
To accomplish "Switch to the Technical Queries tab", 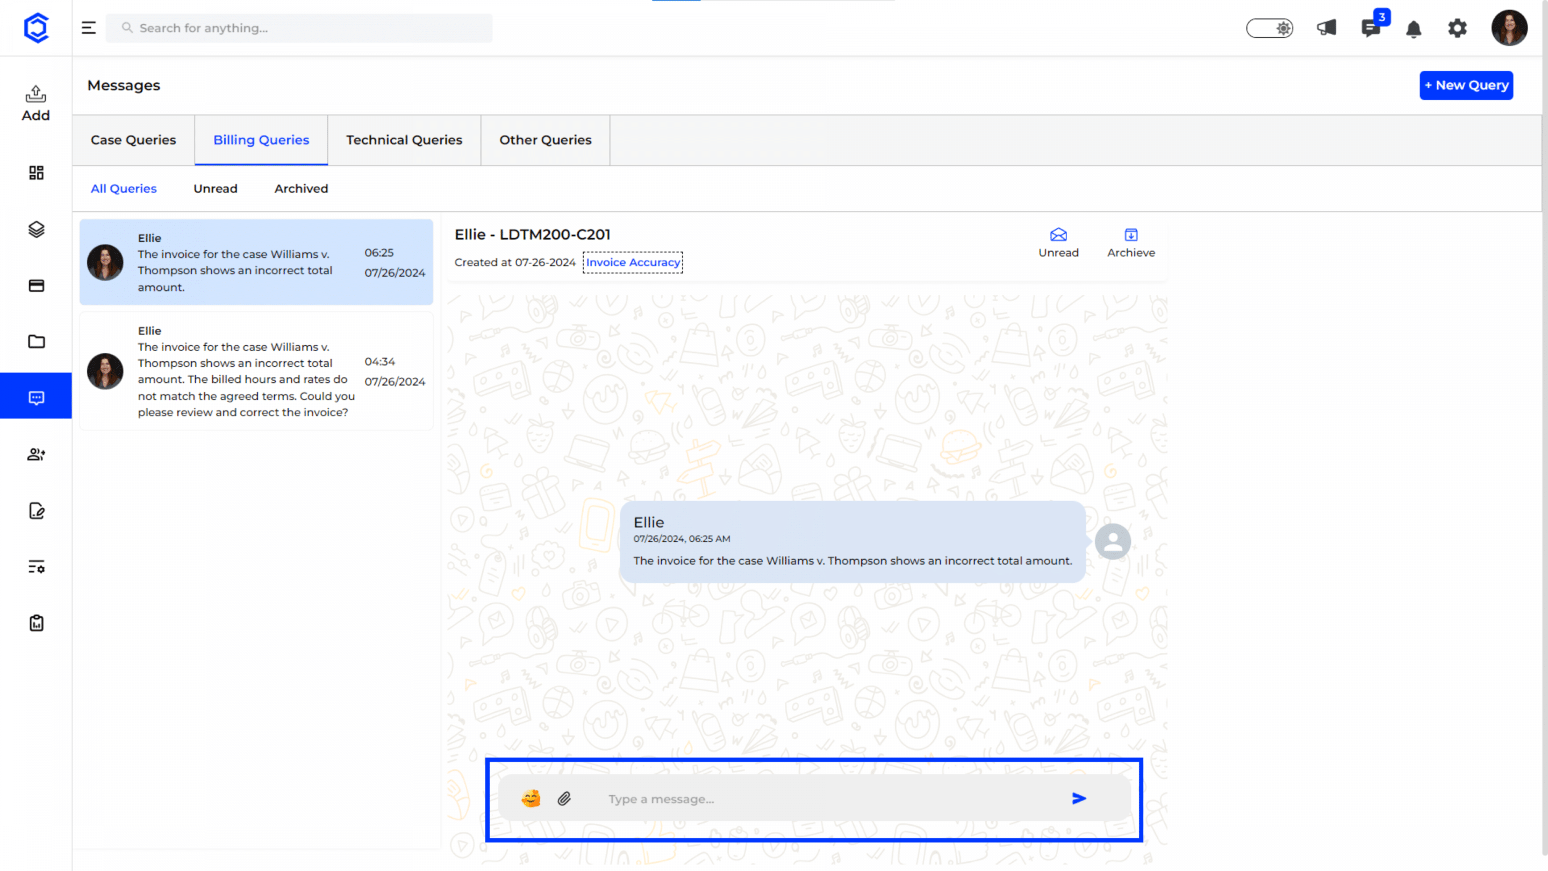I will click(404, 140).
